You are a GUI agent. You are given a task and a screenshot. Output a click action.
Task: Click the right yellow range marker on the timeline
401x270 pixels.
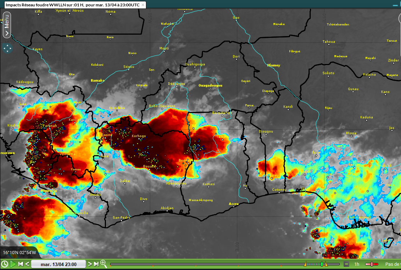(326, 264)
